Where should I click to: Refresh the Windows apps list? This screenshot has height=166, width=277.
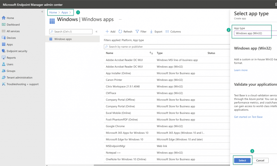[x=126, y=31]
